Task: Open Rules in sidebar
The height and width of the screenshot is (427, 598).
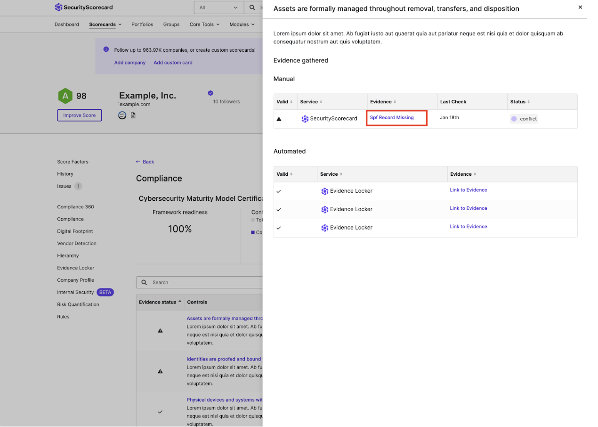Action: coord(63,317)
